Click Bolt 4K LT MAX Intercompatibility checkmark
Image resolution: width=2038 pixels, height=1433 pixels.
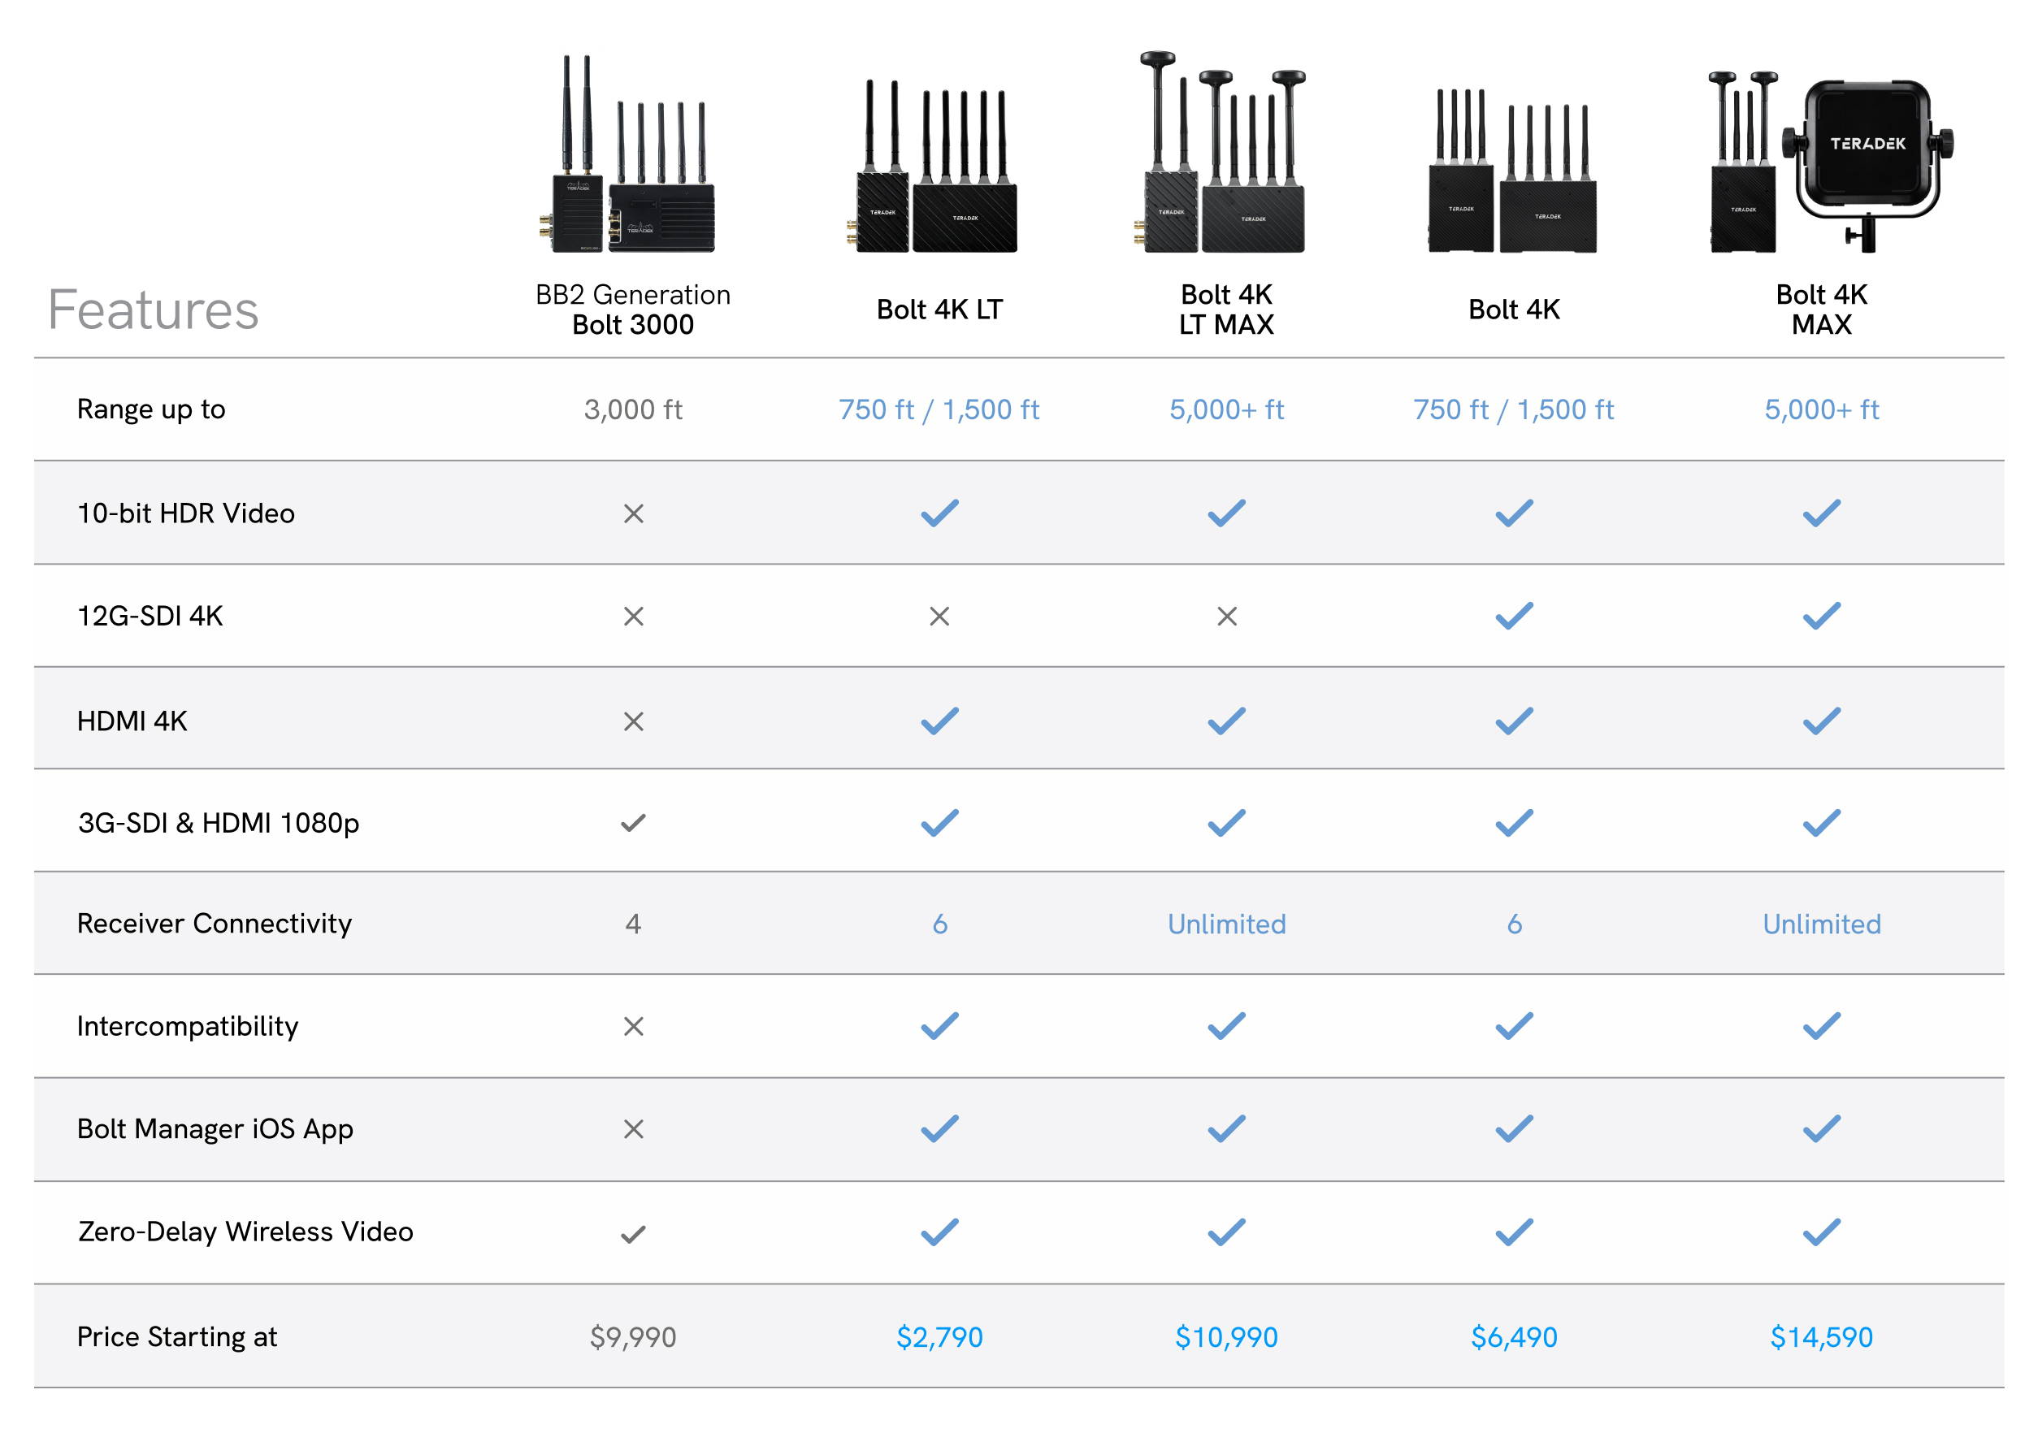tap(1227, 1026)
